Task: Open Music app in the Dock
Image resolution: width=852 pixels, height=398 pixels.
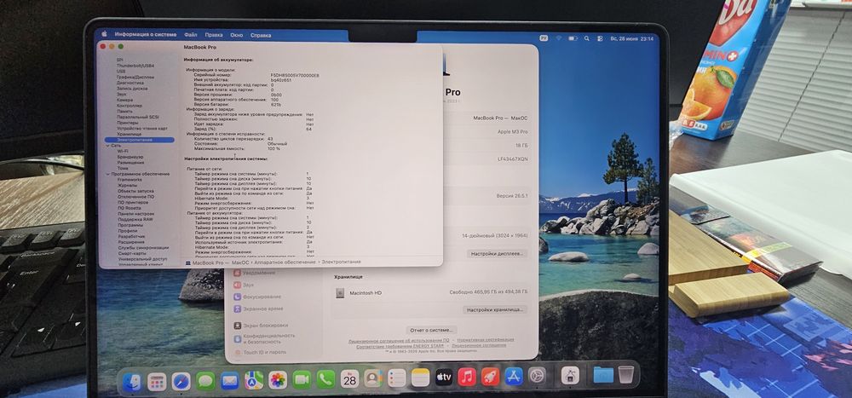Action: point(467,377)
